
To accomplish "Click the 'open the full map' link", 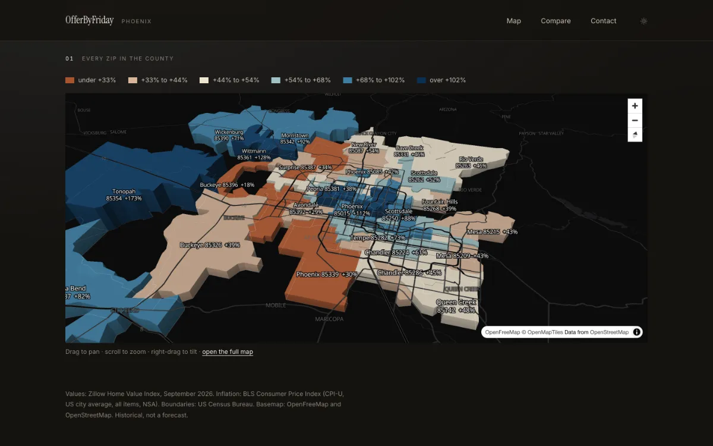I will pos(228,352).
